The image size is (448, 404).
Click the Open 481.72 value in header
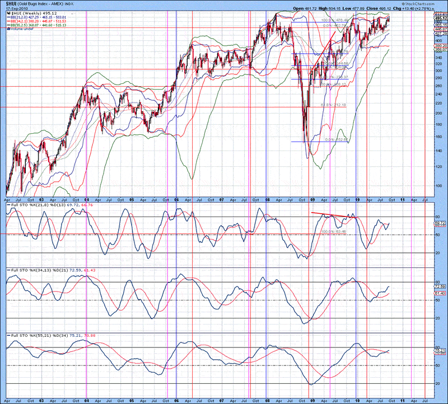click(x=305, y=9)
